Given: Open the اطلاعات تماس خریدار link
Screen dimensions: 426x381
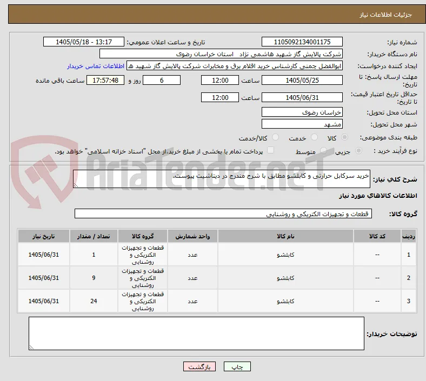Looking at the screenshot, I should coord(96,66).
